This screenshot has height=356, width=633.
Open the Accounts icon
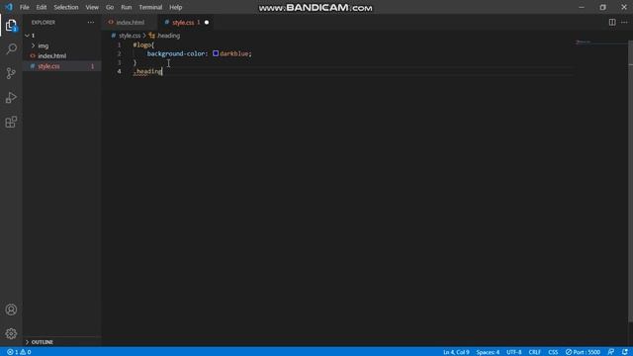coord(11,310)
